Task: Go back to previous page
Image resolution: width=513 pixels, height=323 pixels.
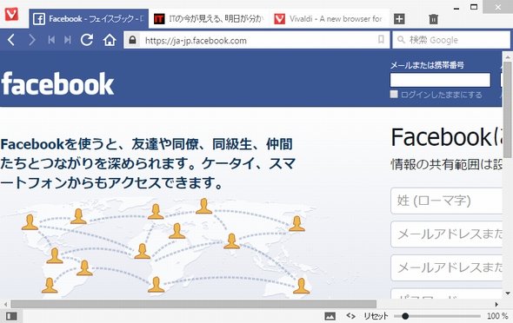Action: tap(11, 40)
